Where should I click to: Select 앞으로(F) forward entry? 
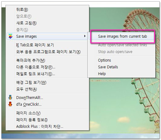coord(47,16)
